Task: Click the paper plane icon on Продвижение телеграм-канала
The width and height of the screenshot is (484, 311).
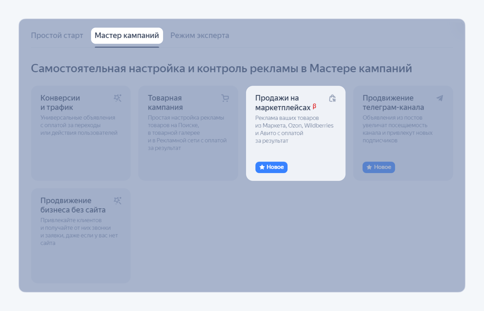Action: tap(440, 98)
